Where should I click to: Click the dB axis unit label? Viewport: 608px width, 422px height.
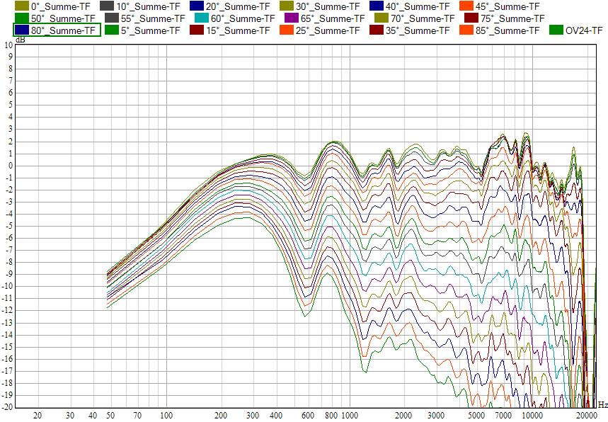point(20,40)
